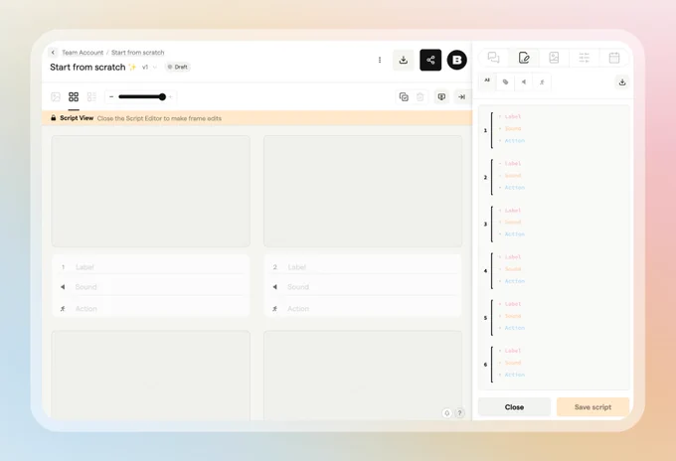Click the speaker icon in frame 2 card
Viewport: 676px width, 461px height.
pyautogui.click(x=275, y=287)
